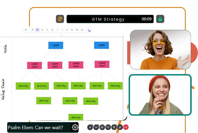This screenshot has height=133, width=198.
Task: Click the 00:09 meeting timer
Action: pyautogui.click(x=146, y=19)
